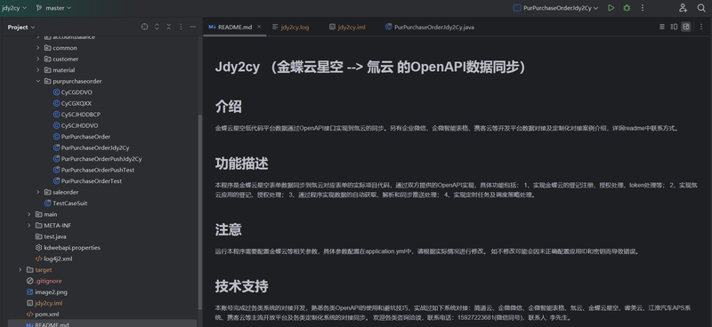Select .gitignore file in tree

(48, 281)
